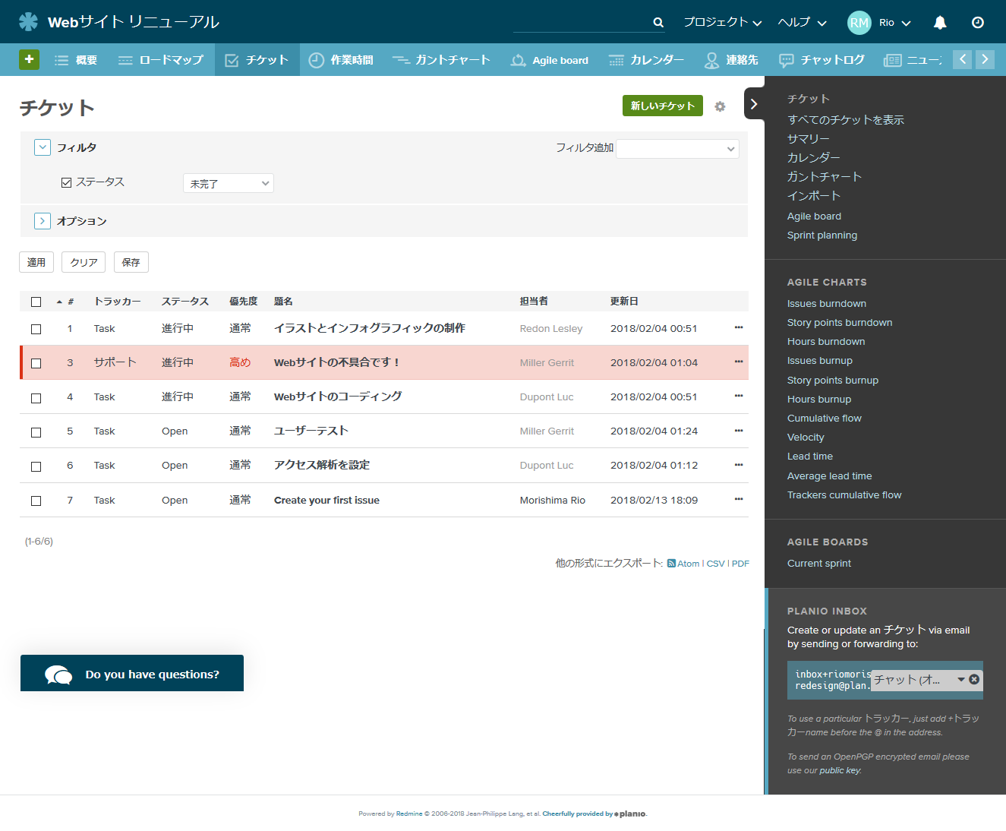Open actions menu for ticket 5

coord(739,431)
